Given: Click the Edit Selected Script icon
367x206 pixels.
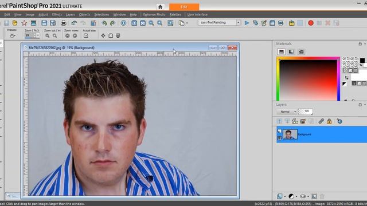Looking at the screenshot, I should coord(264,23).
